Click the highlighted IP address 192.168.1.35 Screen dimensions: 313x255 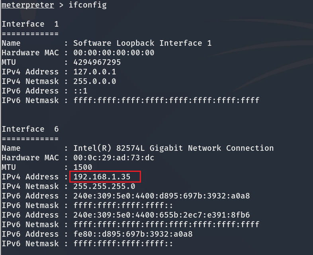(105, 176)
